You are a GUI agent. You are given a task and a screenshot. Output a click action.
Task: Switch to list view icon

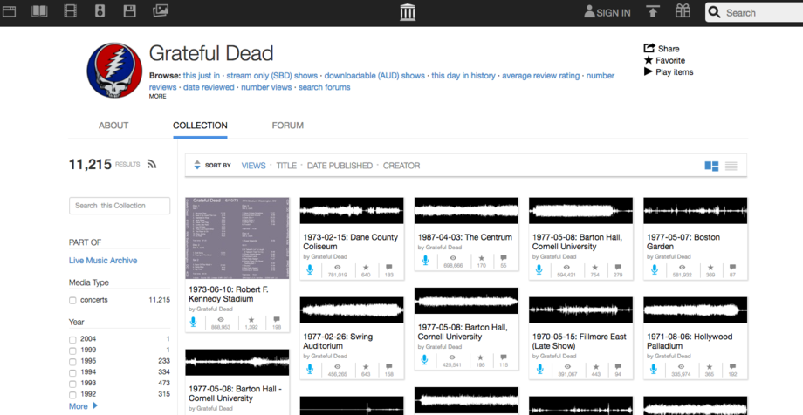click(731, 166)
